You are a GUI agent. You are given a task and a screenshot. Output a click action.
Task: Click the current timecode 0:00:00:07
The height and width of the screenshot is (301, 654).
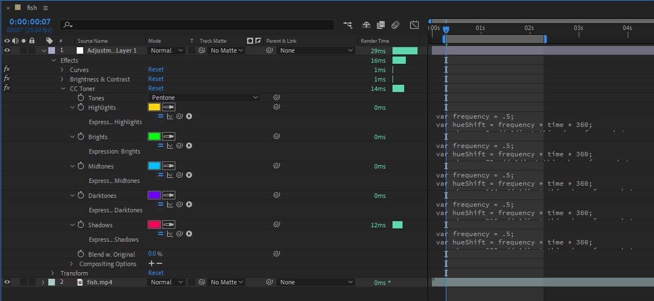point(30,22)
